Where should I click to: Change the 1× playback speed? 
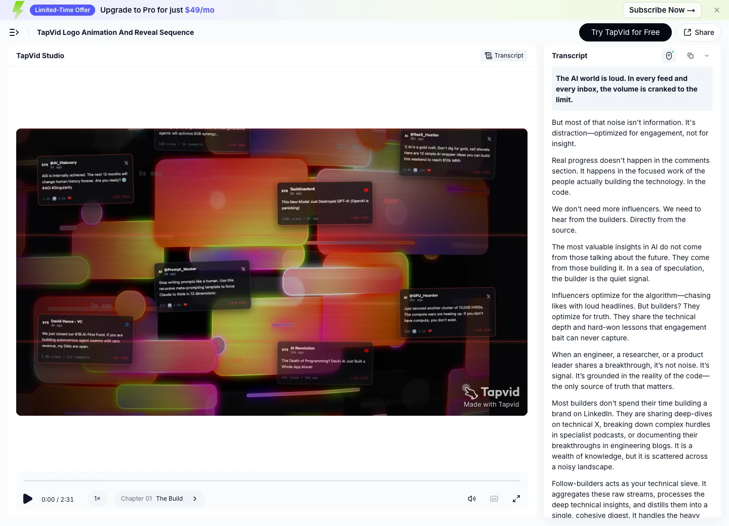coord(97,499)
